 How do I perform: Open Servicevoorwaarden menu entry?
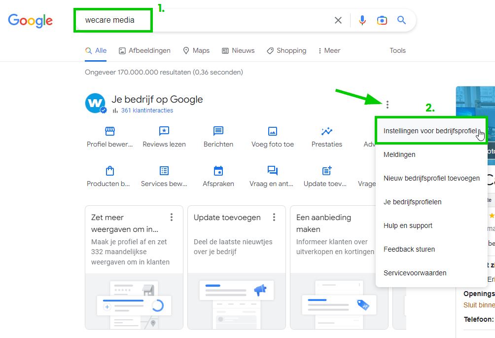pyautogui.click(x=431, y=273)
